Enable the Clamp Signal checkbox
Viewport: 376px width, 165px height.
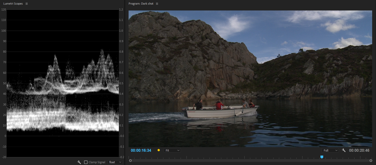coord(86,162)
